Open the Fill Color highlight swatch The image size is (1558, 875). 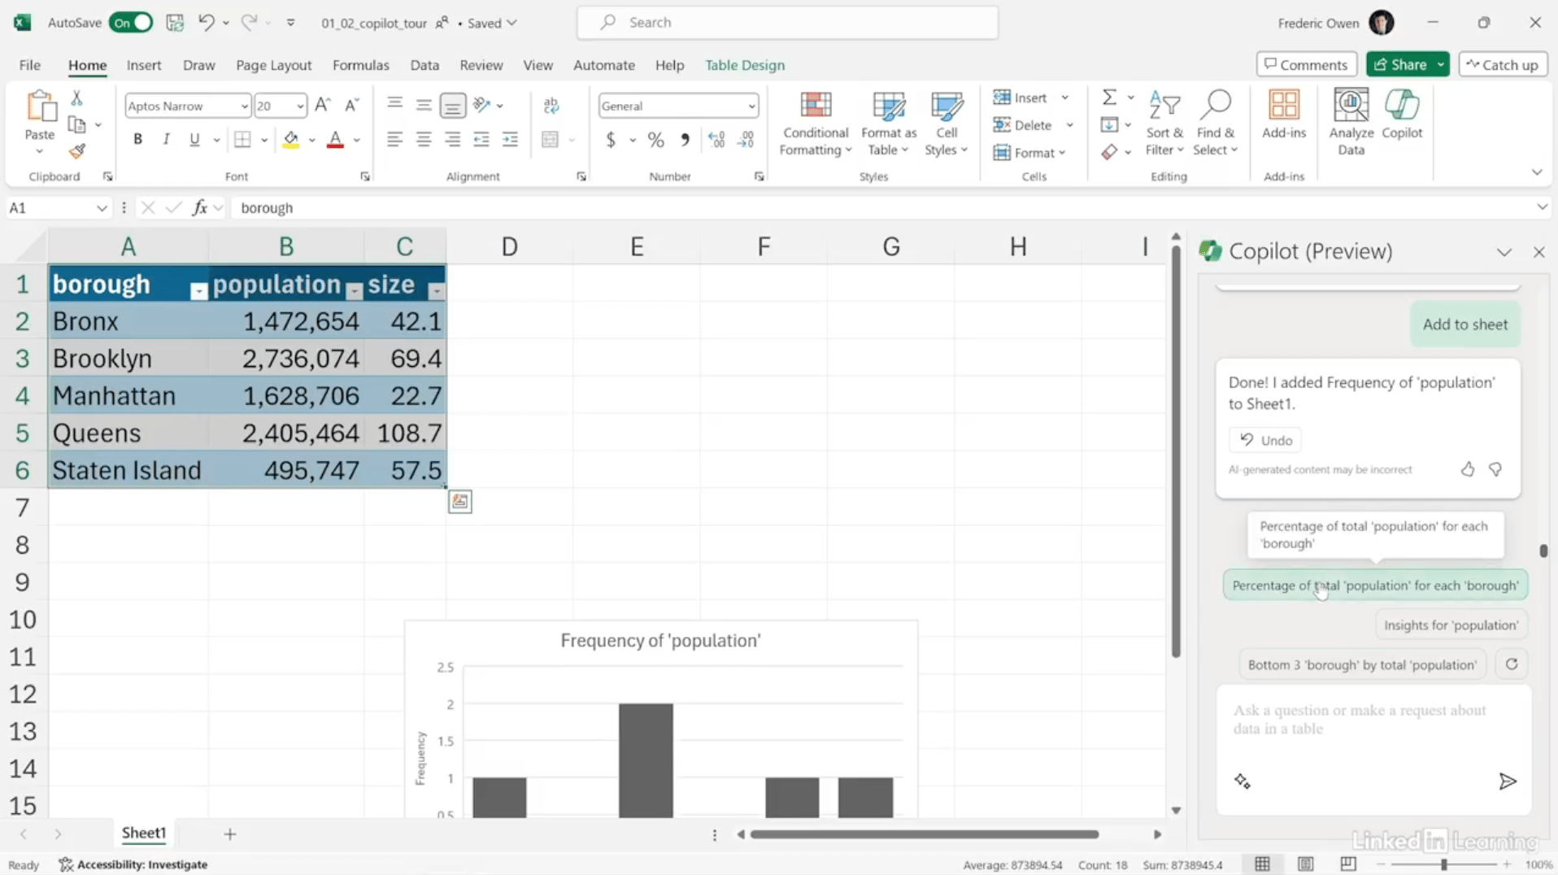(290, 140)
